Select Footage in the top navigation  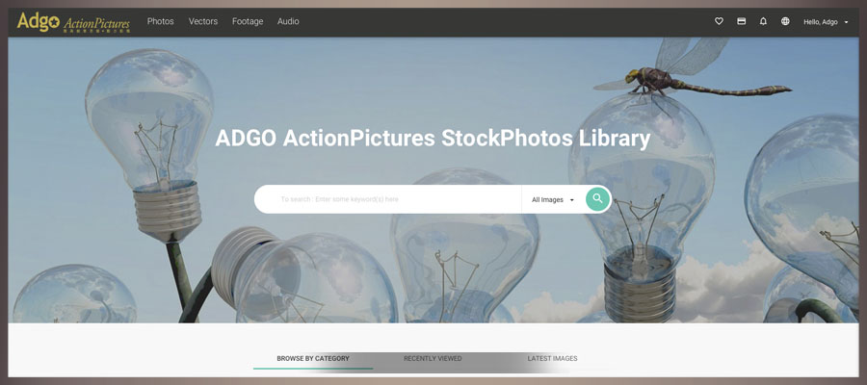248,21
